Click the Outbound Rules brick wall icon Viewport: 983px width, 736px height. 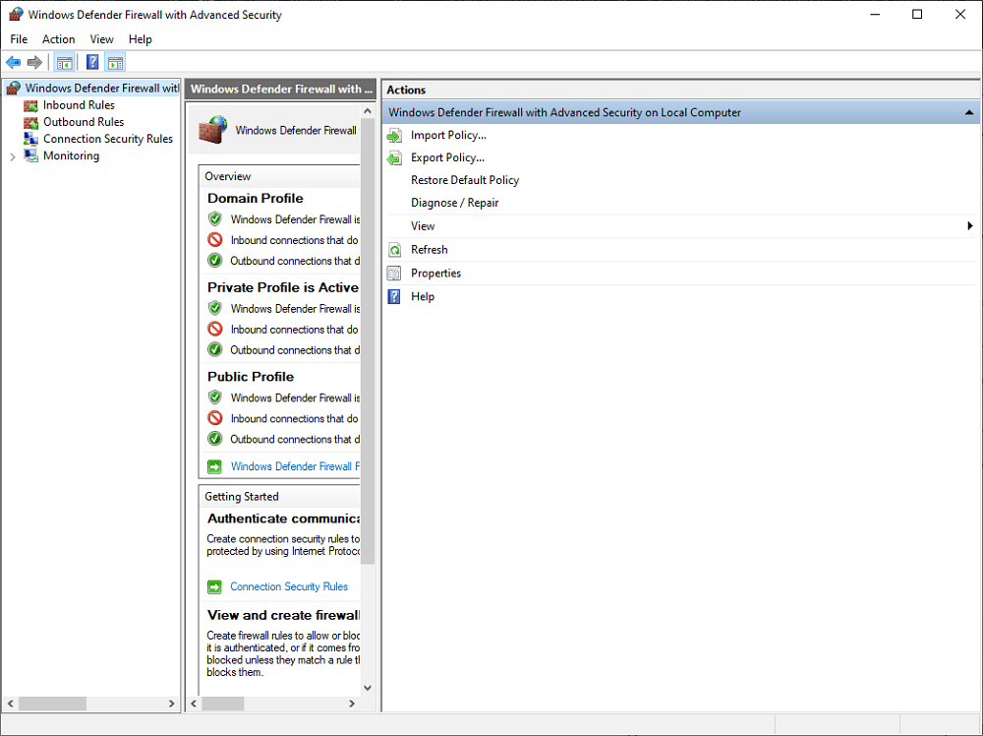coord(30,122)
